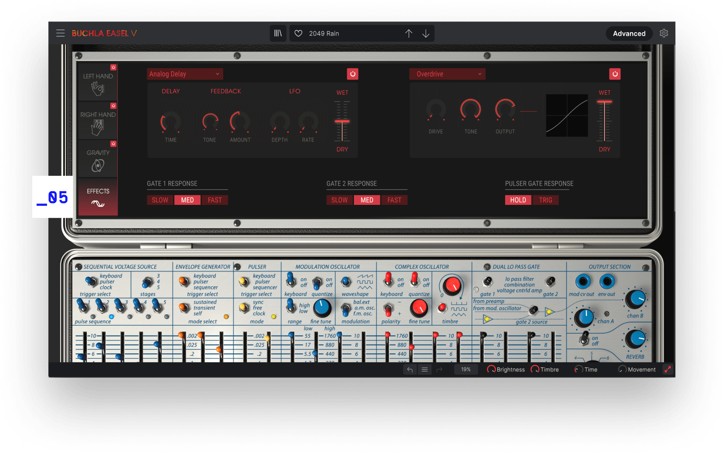Set Gate 1 Response to FAST
Viewport: 724px width, 454px height.
(215, 200)
